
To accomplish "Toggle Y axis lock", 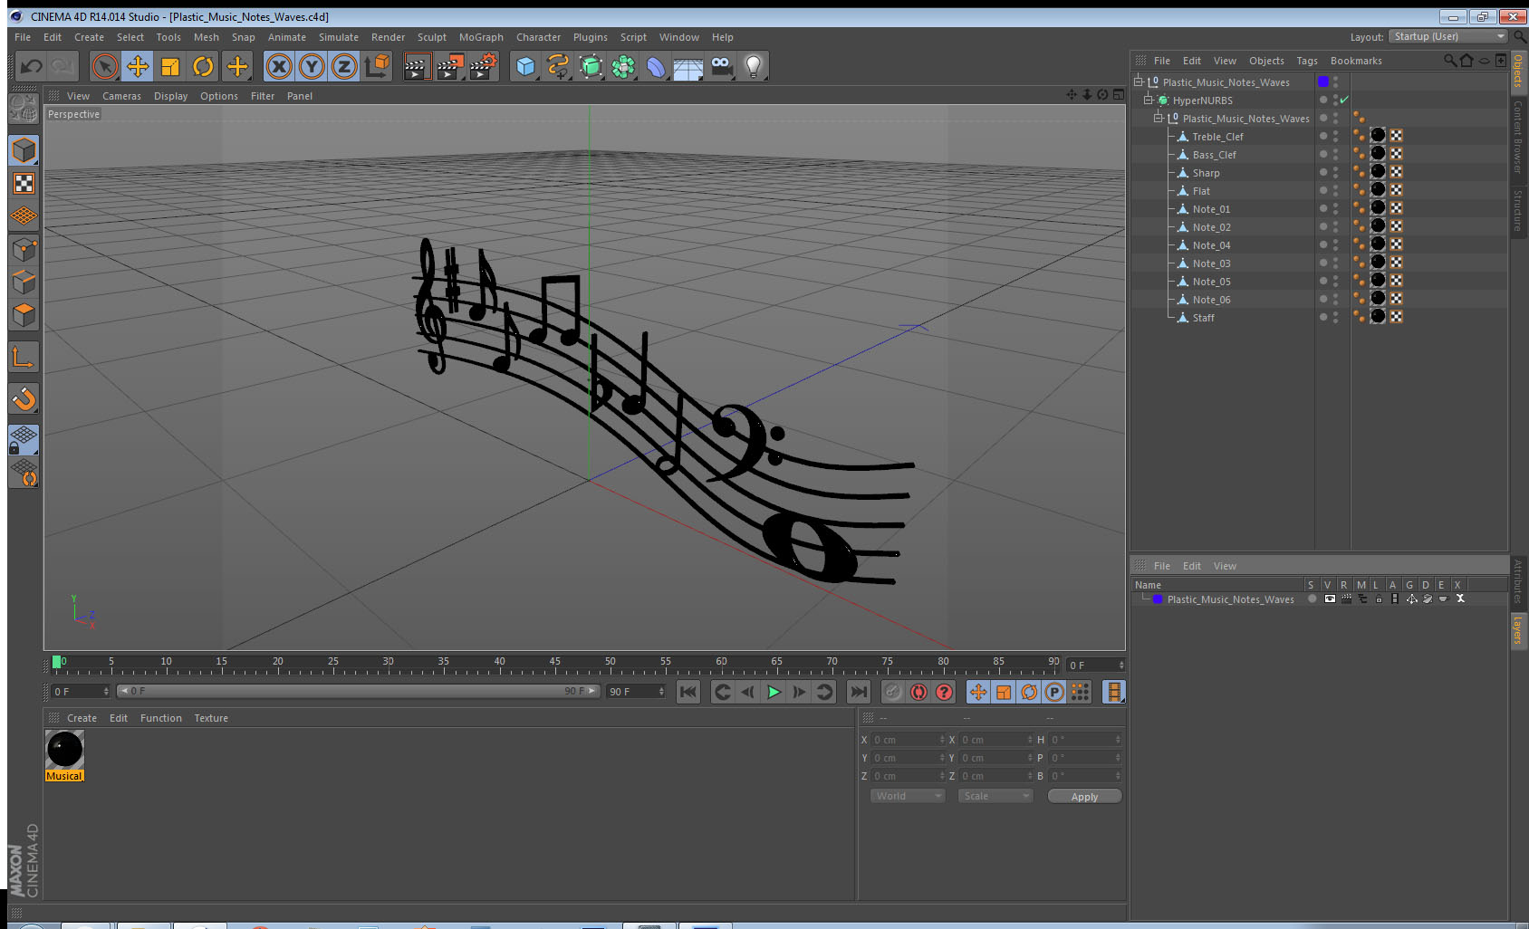I will coord(312,66).
